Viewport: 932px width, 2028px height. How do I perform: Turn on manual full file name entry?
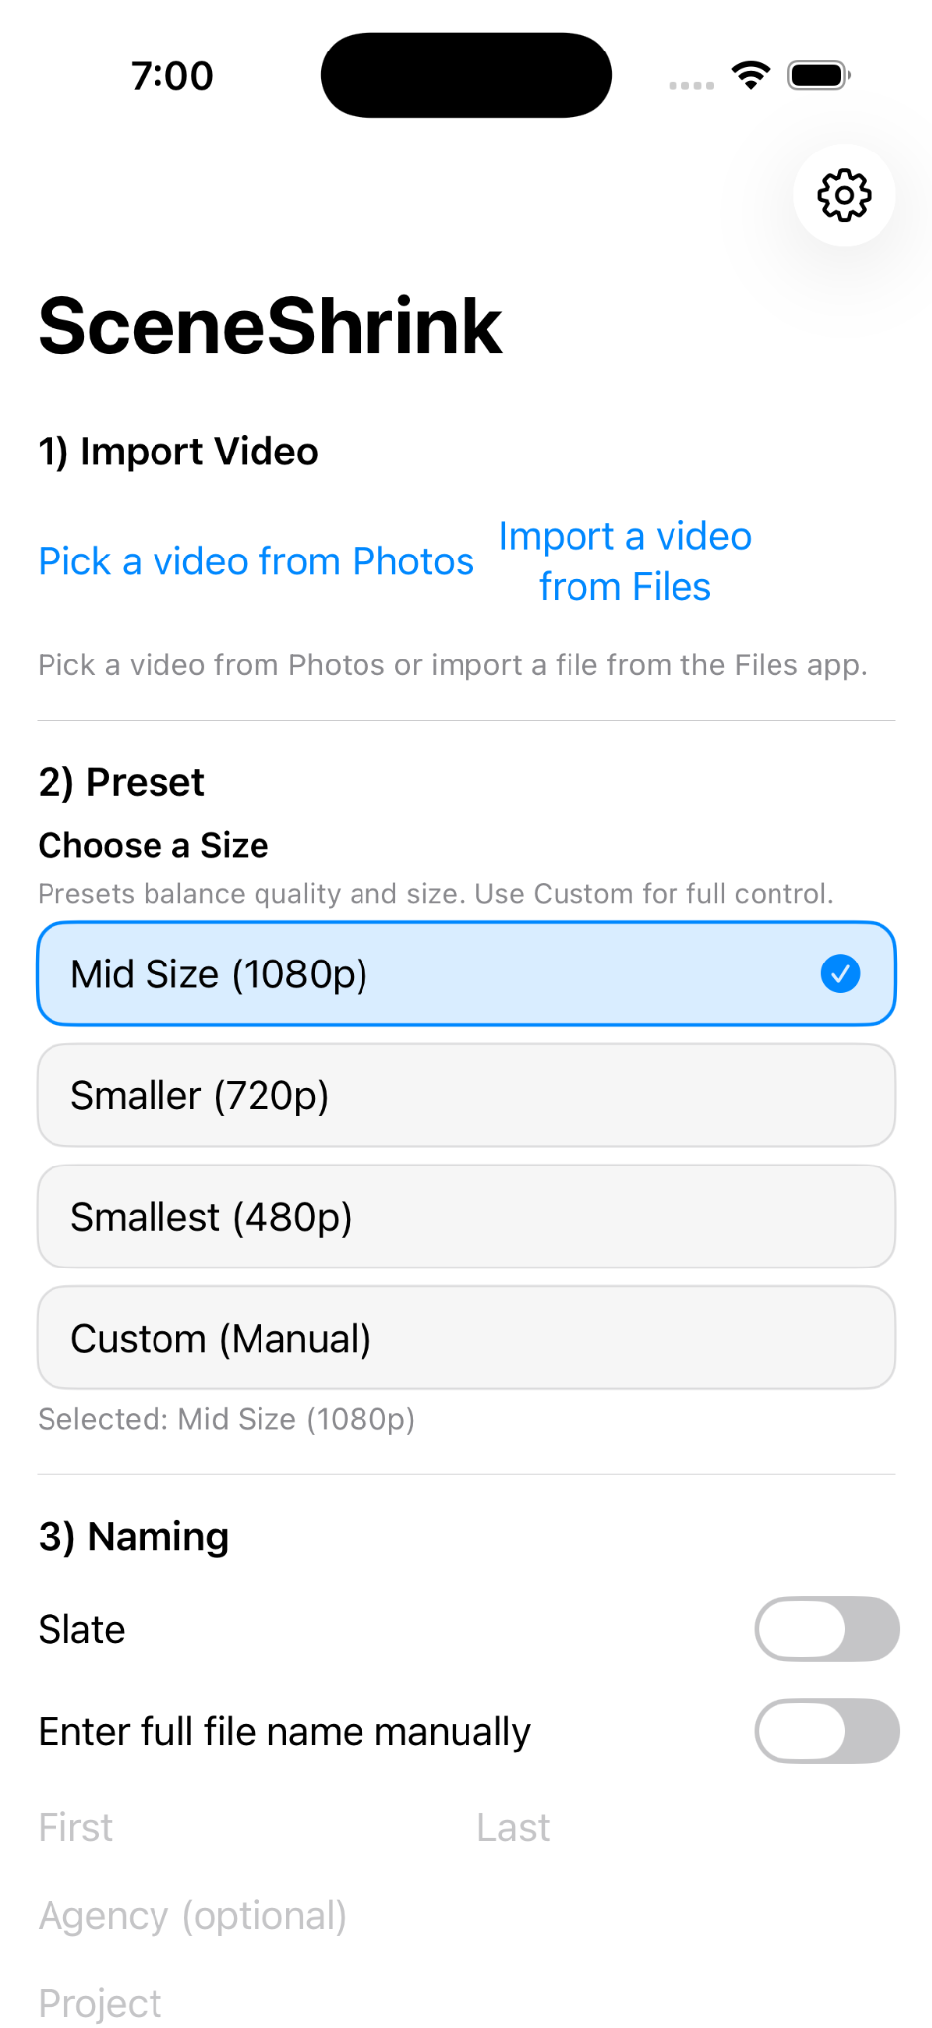point(826,1730)
